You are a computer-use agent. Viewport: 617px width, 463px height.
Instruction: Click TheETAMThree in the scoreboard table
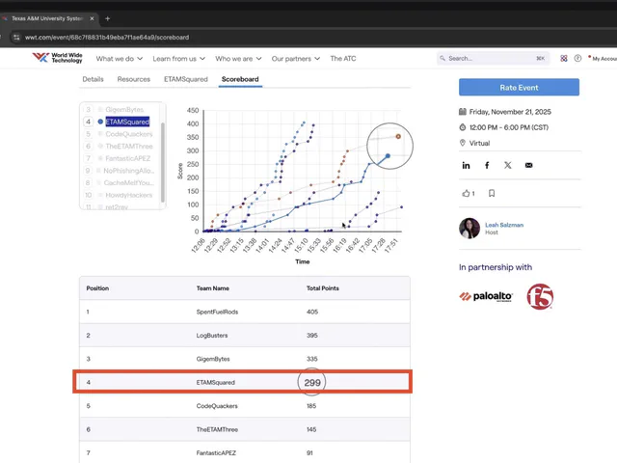(217, 429)
